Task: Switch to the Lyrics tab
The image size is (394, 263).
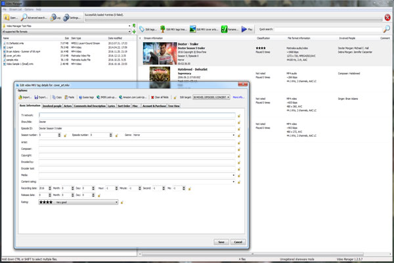Action: click(112, 105)
